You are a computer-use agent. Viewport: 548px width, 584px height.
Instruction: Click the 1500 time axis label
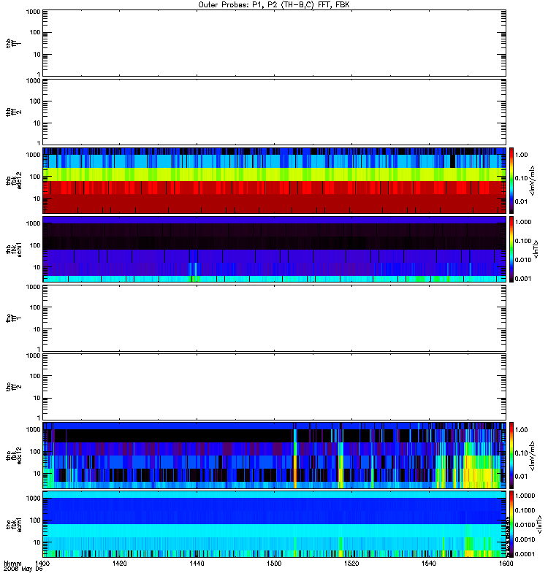pyautogui.click(x=274, y=564)
